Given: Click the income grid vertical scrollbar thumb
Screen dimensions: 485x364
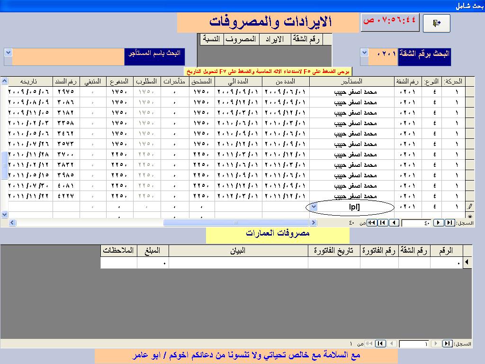Looking at the screenshot, I should pos(4,165).
